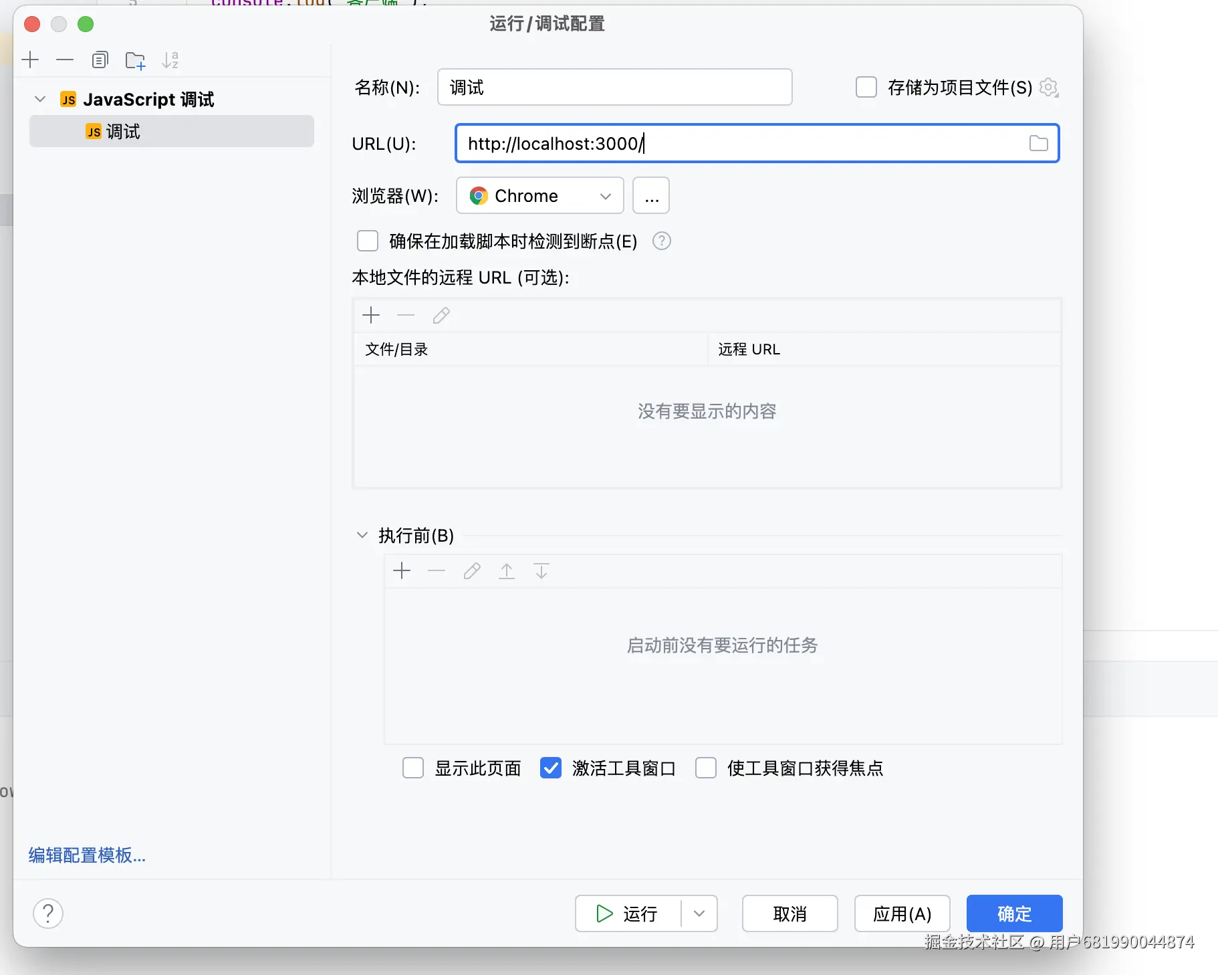This screenshot has width=1218, height=975.
Task: Add a before-launch task
Action: click(x=402, y=570)
